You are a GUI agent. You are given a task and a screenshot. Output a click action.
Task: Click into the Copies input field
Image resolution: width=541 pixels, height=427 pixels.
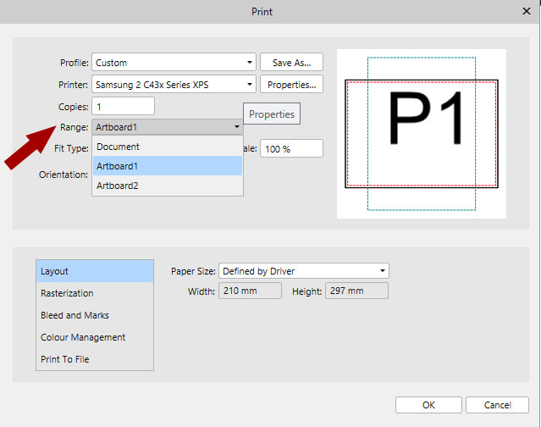point(124,107)
